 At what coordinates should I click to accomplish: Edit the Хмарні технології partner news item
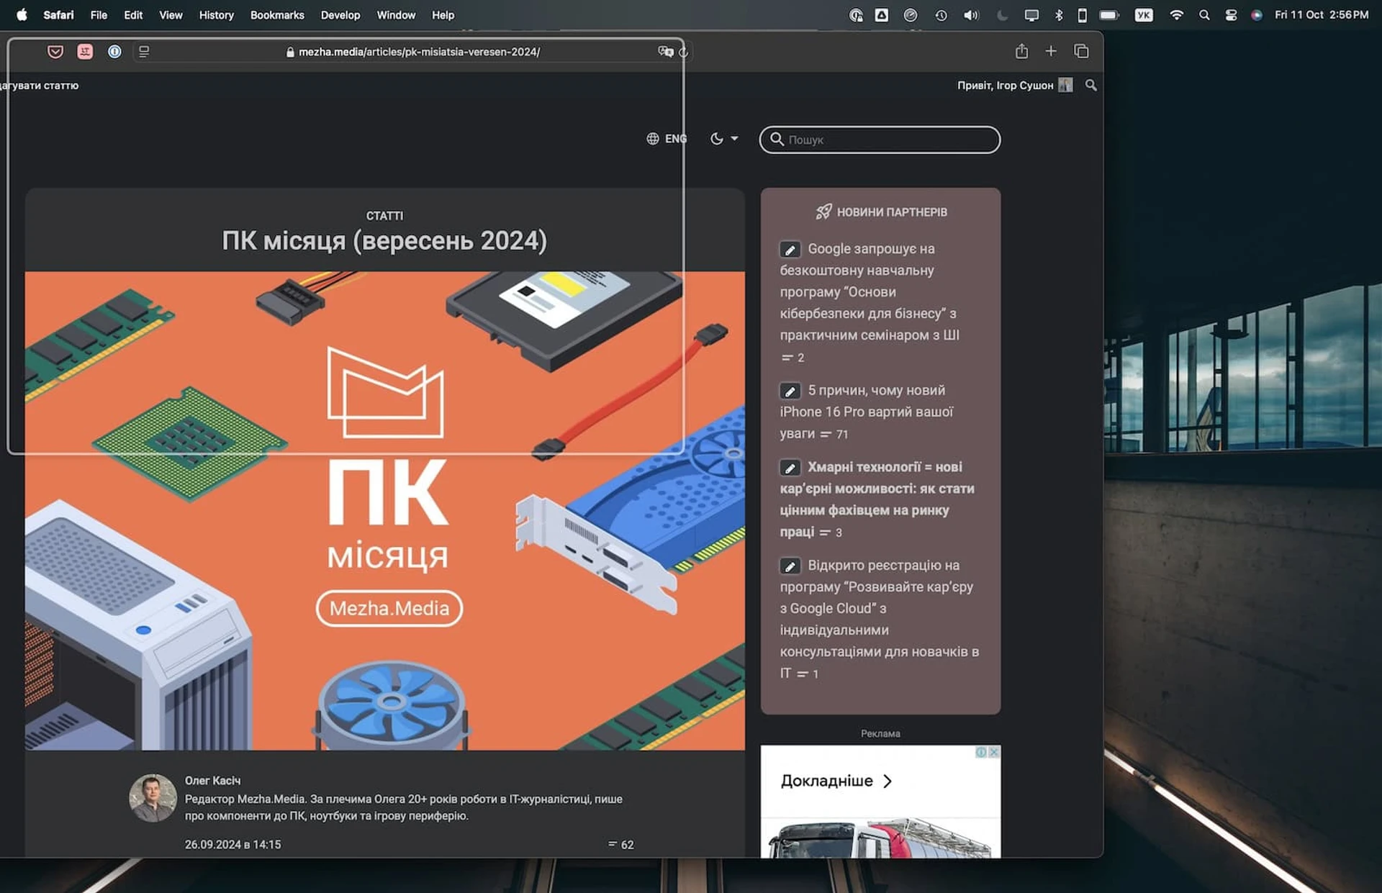(790, 468)
